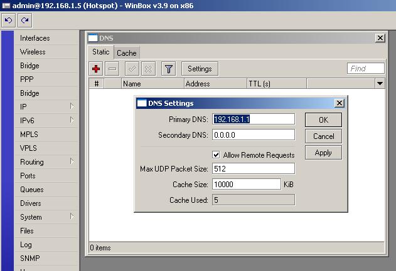
Task: Select the Static tab
Action: [101, 52]
